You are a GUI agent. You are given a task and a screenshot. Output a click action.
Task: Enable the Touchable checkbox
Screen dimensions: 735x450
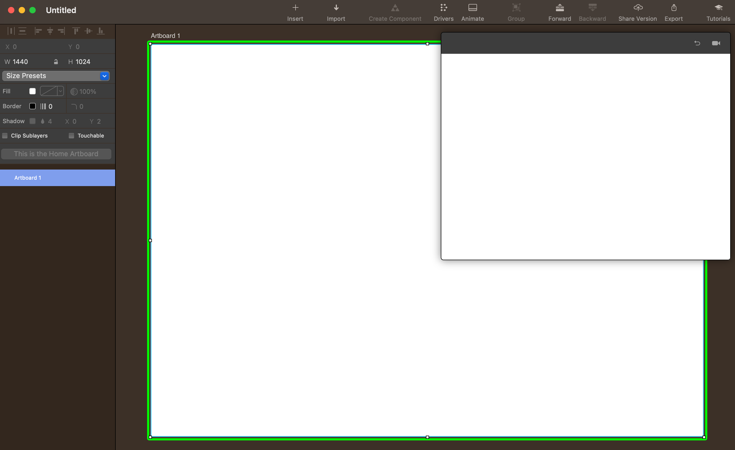point(71,136)
